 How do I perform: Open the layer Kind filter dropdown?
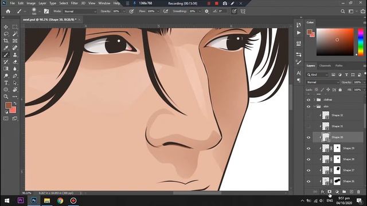click(x=317, y=75)
